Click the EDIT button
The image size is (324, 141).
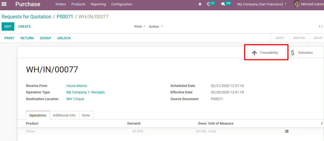tap(8, 27)
